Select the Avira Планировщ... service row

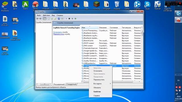(111, 31)
